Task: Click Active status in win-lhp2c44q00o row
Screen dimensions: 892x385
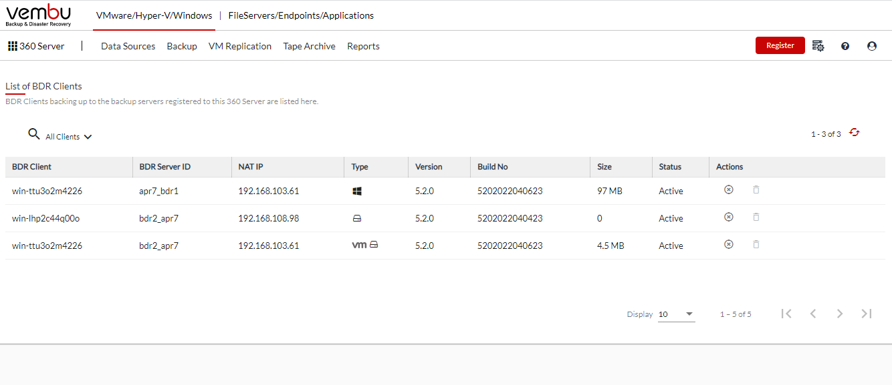Action: pos(671,218)
